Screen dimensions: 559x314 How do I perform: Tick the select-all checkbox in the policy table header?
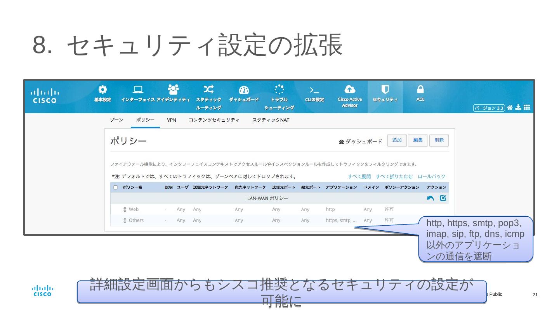tap(115, 188)
